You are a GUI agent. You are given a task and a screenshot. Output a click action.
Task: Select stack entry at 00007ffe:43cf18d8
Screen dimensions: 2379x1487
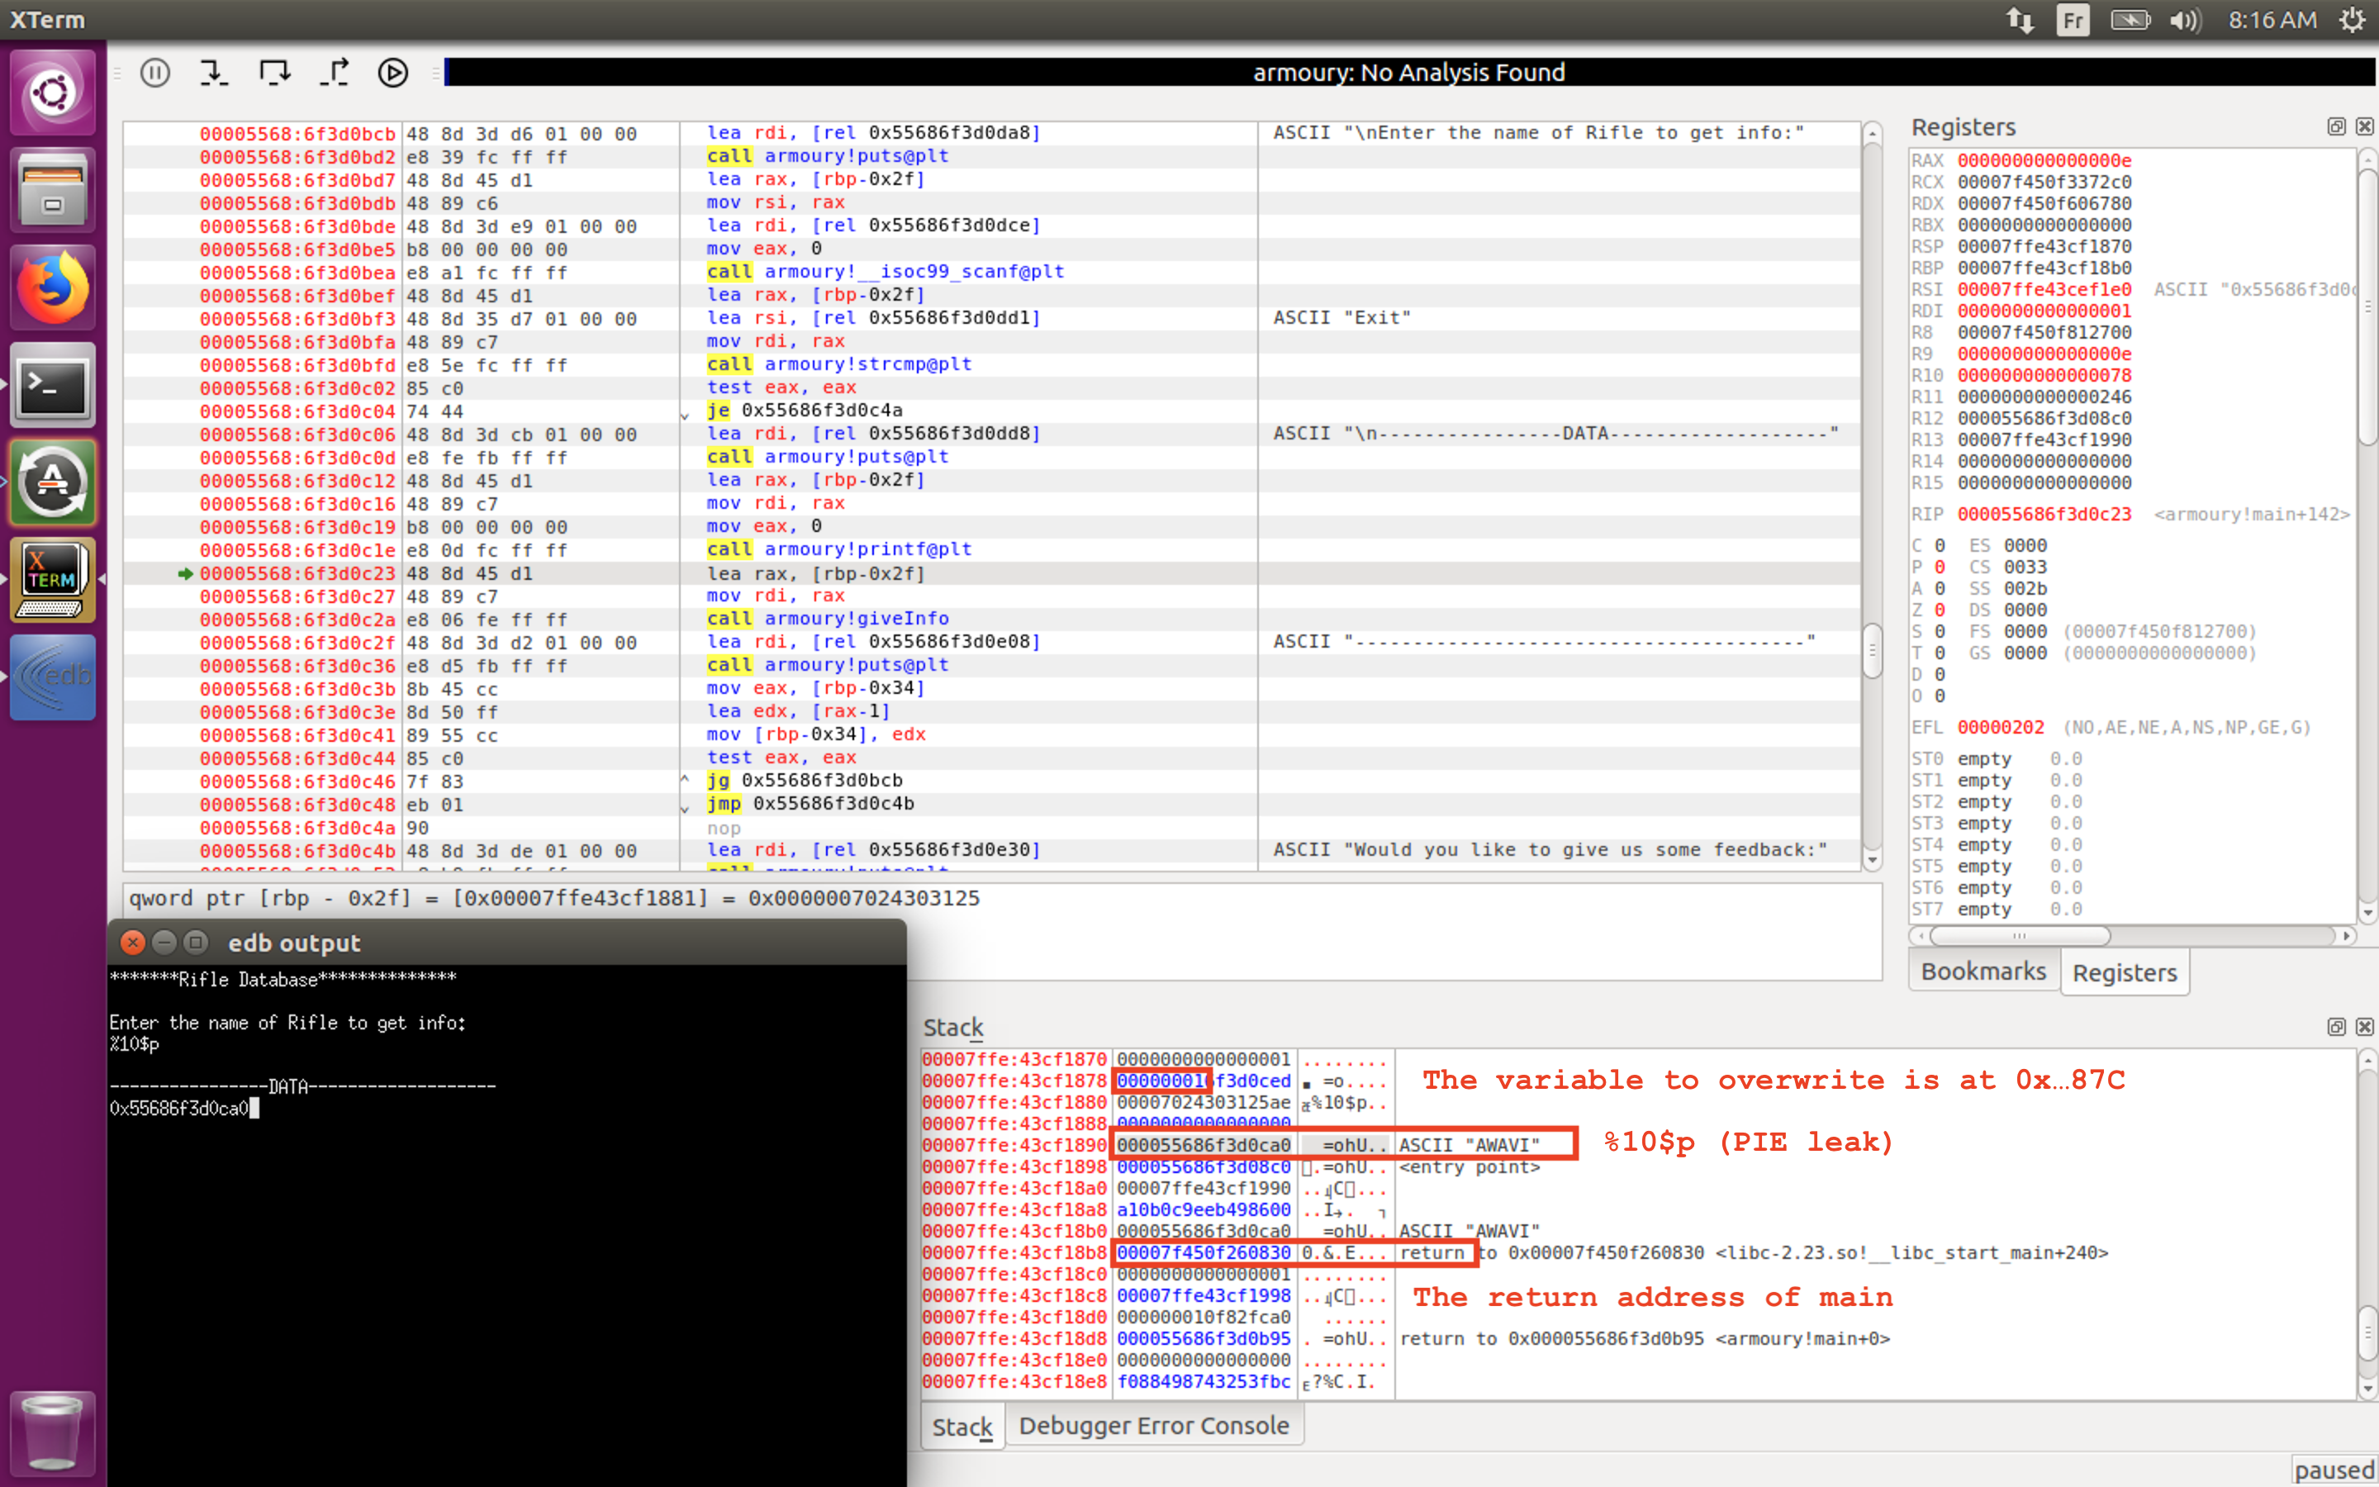point(1638,1338)
